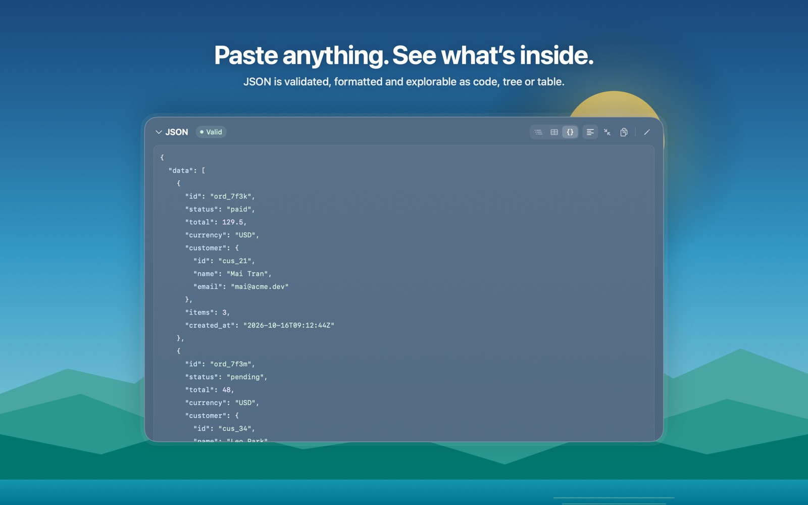Click the minify compress arrows icon

point(607,132)
